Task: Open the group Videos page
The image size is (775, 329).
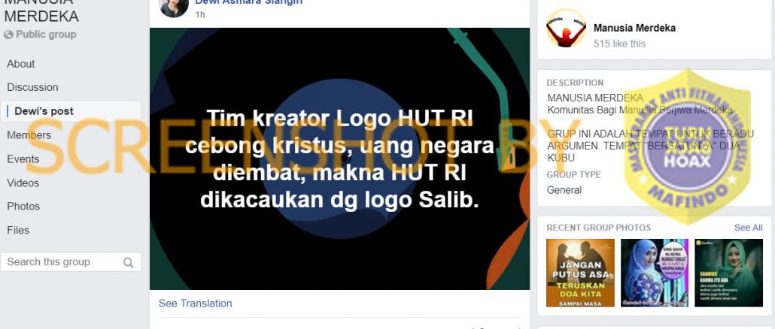Action: 23,183
